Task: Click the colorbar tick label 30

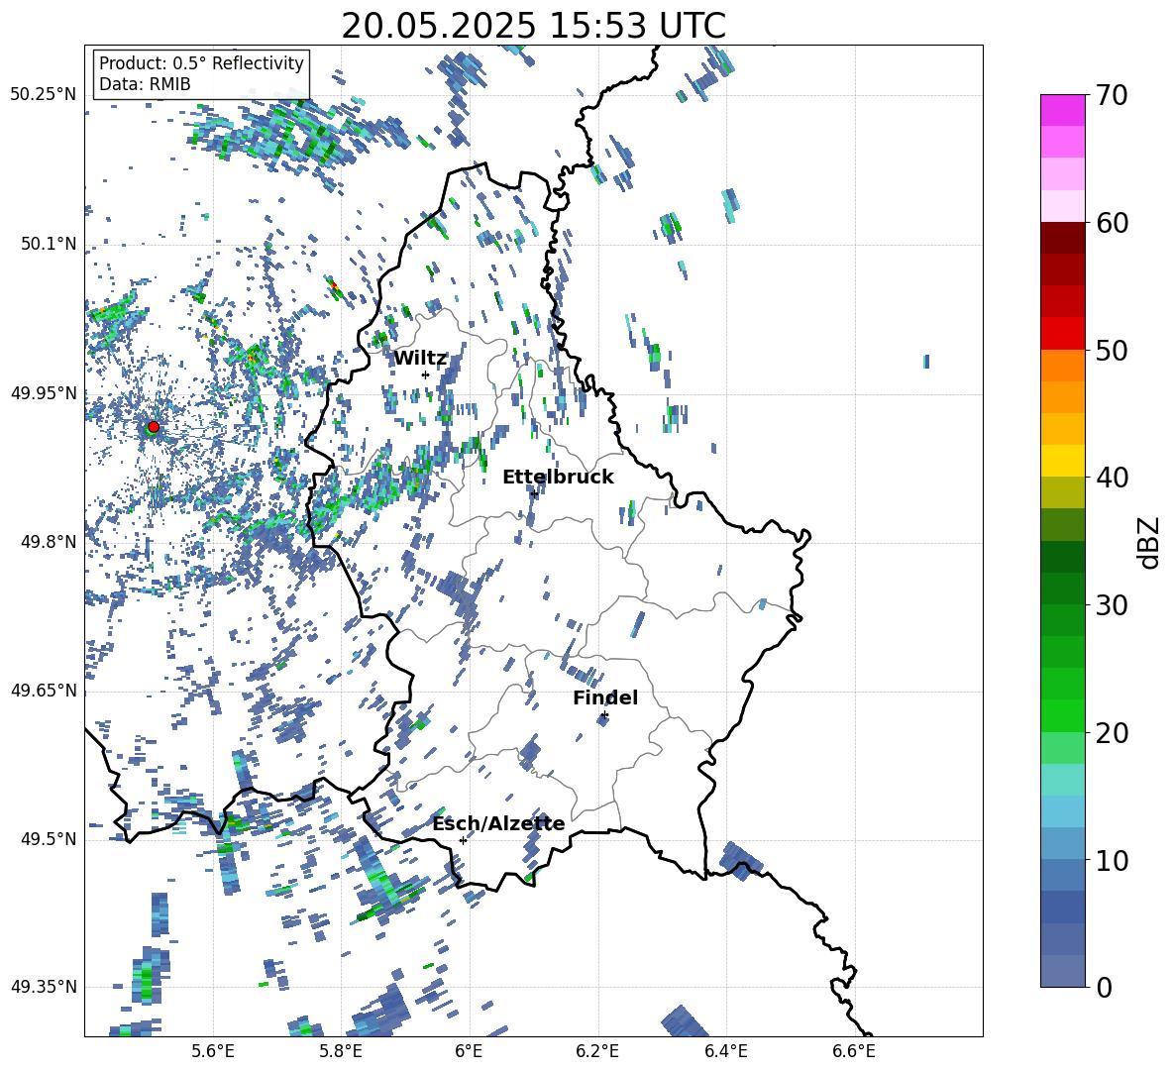Action: [x=1112, y=605]
